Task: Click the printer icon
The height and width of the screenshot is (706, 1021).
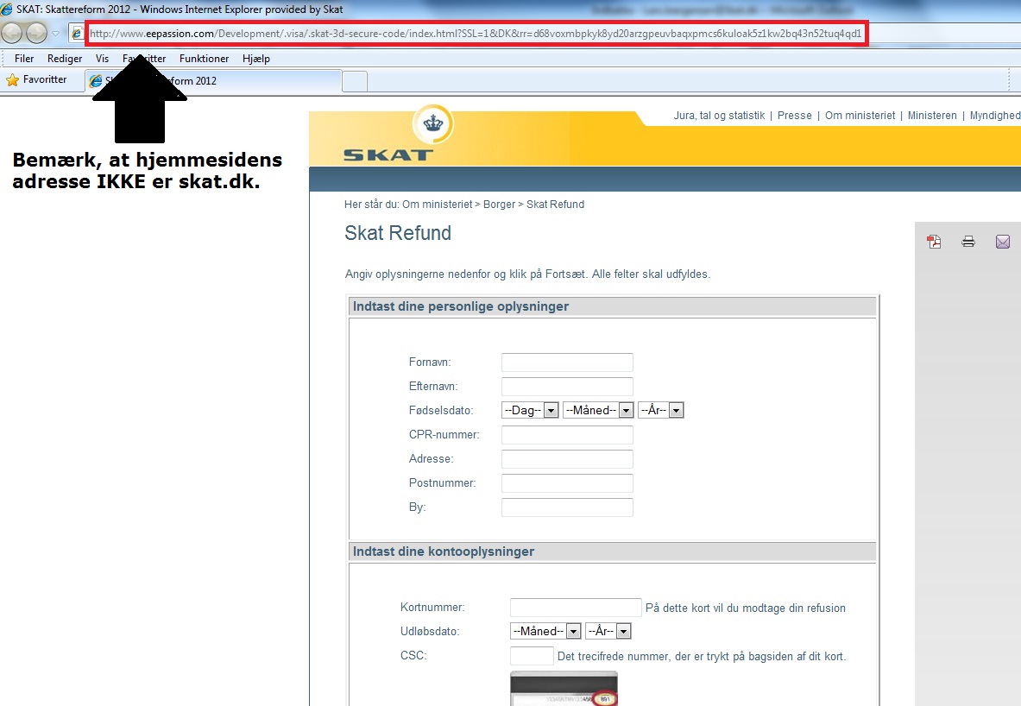Action: pyautogui.click(x=968, y=242)
